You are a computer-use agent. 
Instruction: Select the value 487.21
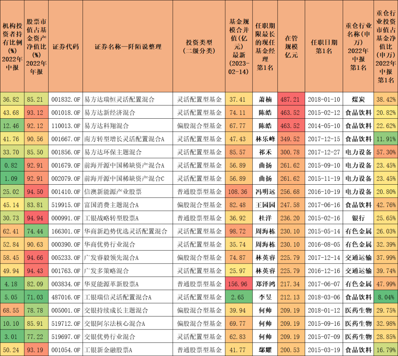click(291, 99)
